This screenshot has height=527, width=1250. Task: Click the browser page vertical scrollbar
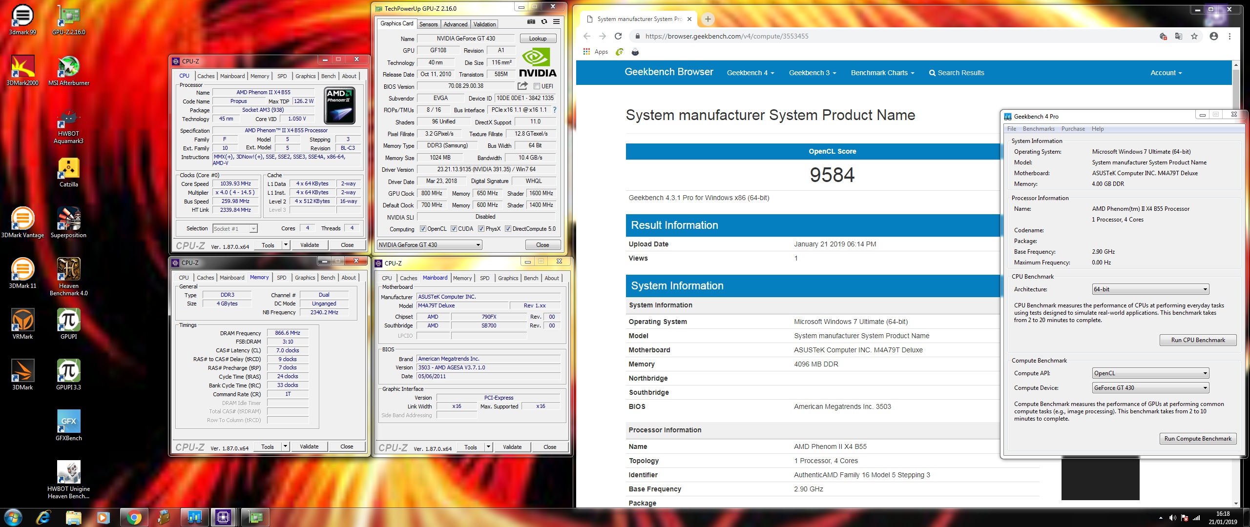tap(1236, 283)
